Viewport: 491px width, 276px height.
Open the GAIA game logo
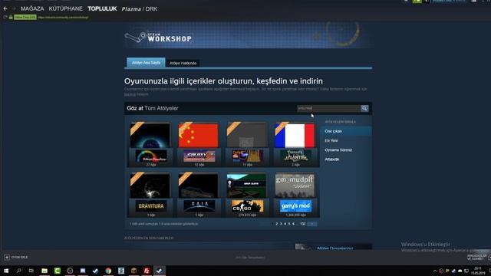pyautogui.click(x=199, y=206)
